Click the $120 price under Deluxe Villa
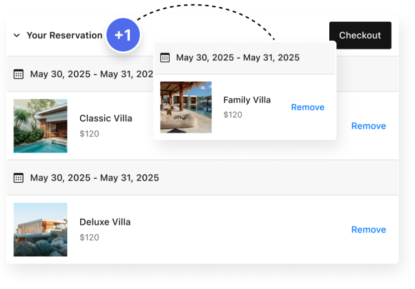Image resolution: width=415 pixels, height=289 pixels. pyautogui.click(x=90, y=237)
